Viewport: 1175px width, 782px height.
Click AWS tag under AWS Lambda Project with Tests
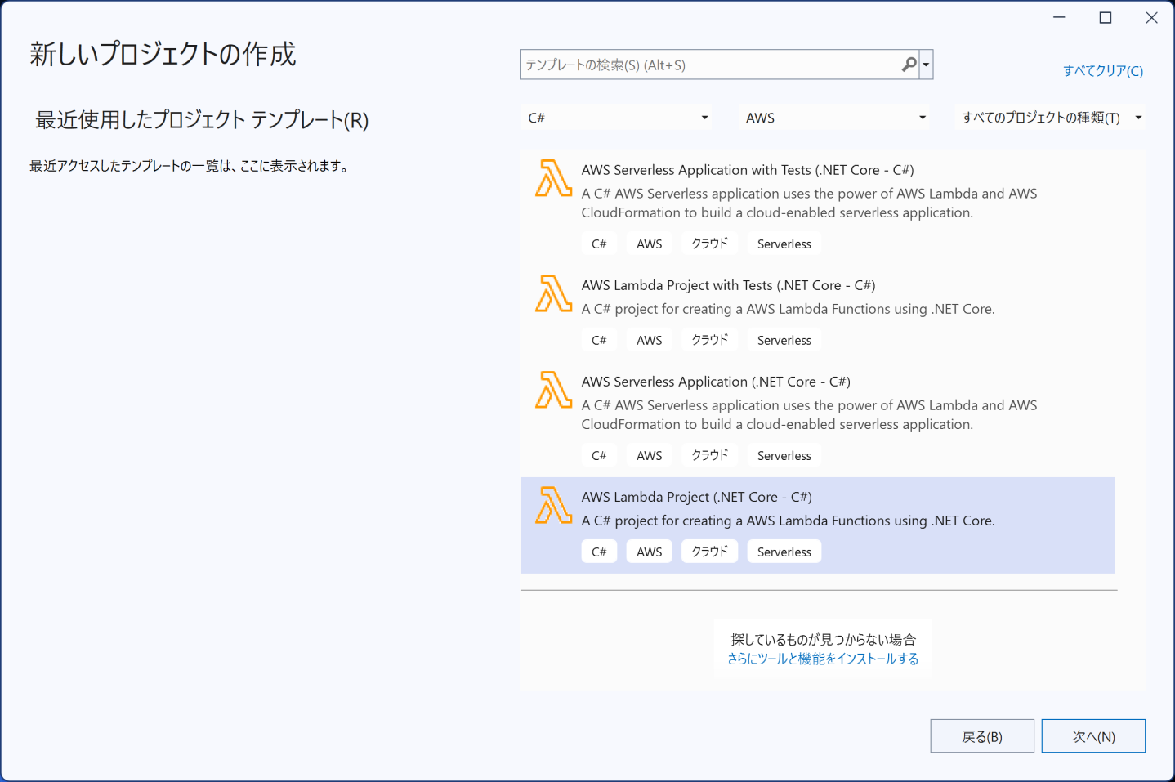tap(650, 340)
